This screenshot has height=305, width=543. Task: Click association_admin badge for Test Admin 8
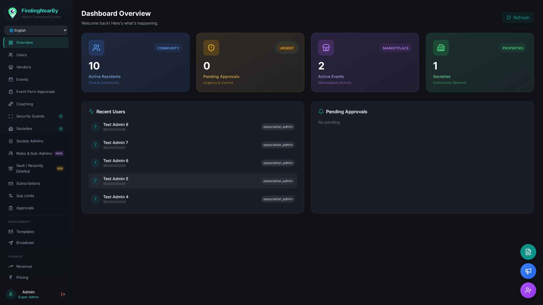[x=278, y=127]
